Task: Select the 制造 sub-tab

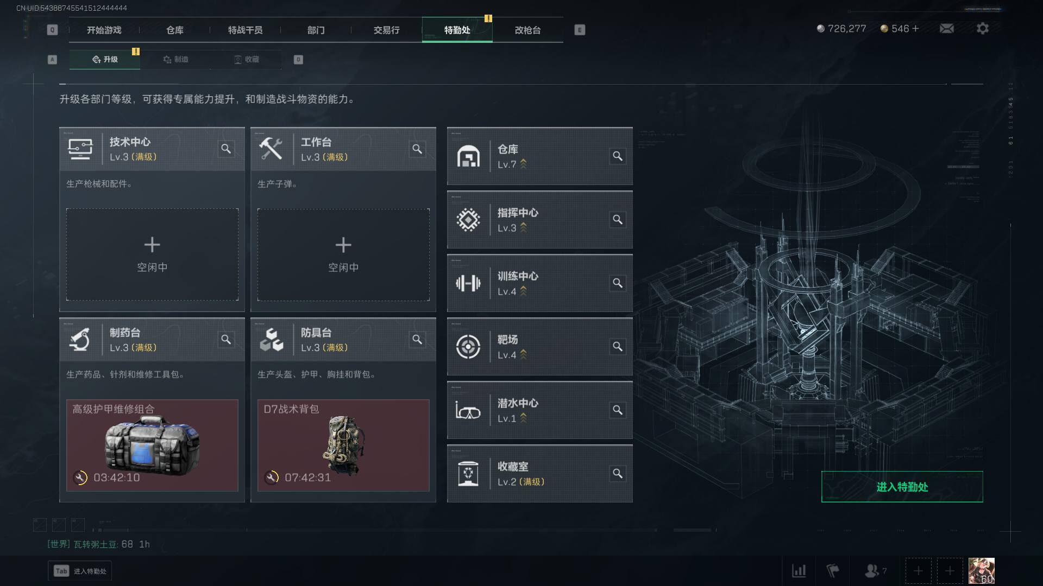Action: click(175, 59)
